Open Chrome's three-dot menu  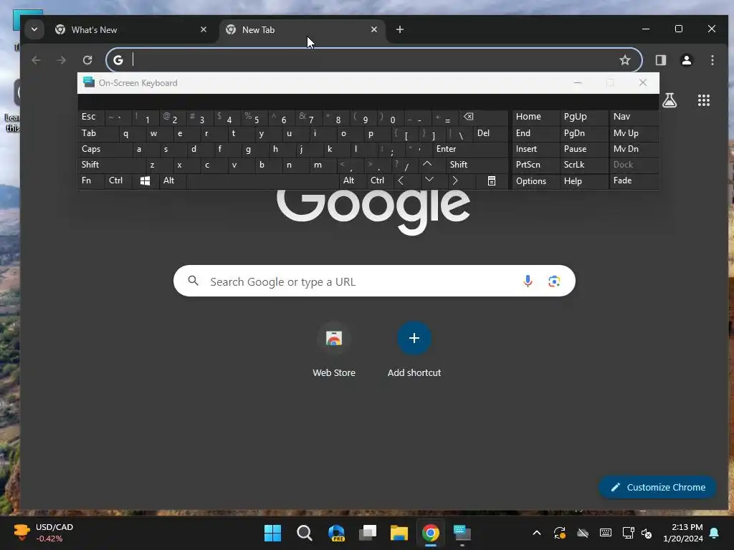tap(712, 60)
